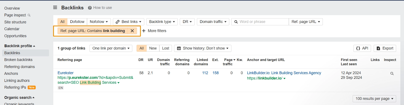Click Ext. links value 158
Viewport: 404px width, 105px height.
pos(216,73)
